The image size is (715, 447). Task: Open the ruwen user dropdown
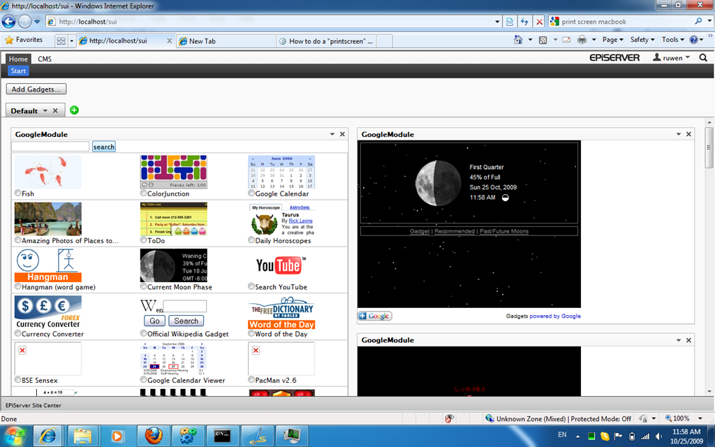[671, 58]
